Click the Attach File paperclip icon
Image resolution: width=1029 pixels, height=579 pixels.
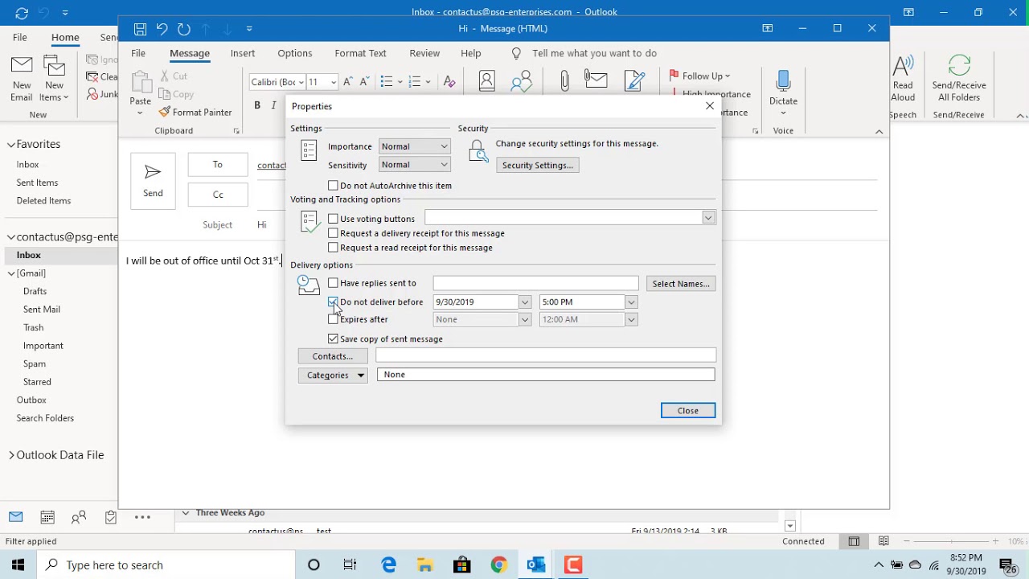tap(564, 81)
